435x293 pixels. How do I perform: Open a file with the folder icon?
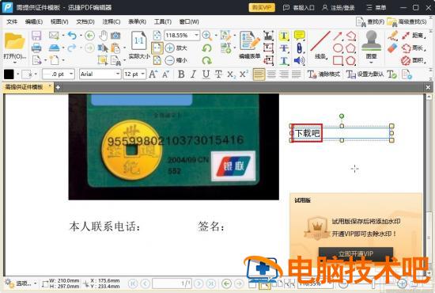pos(14,41)
